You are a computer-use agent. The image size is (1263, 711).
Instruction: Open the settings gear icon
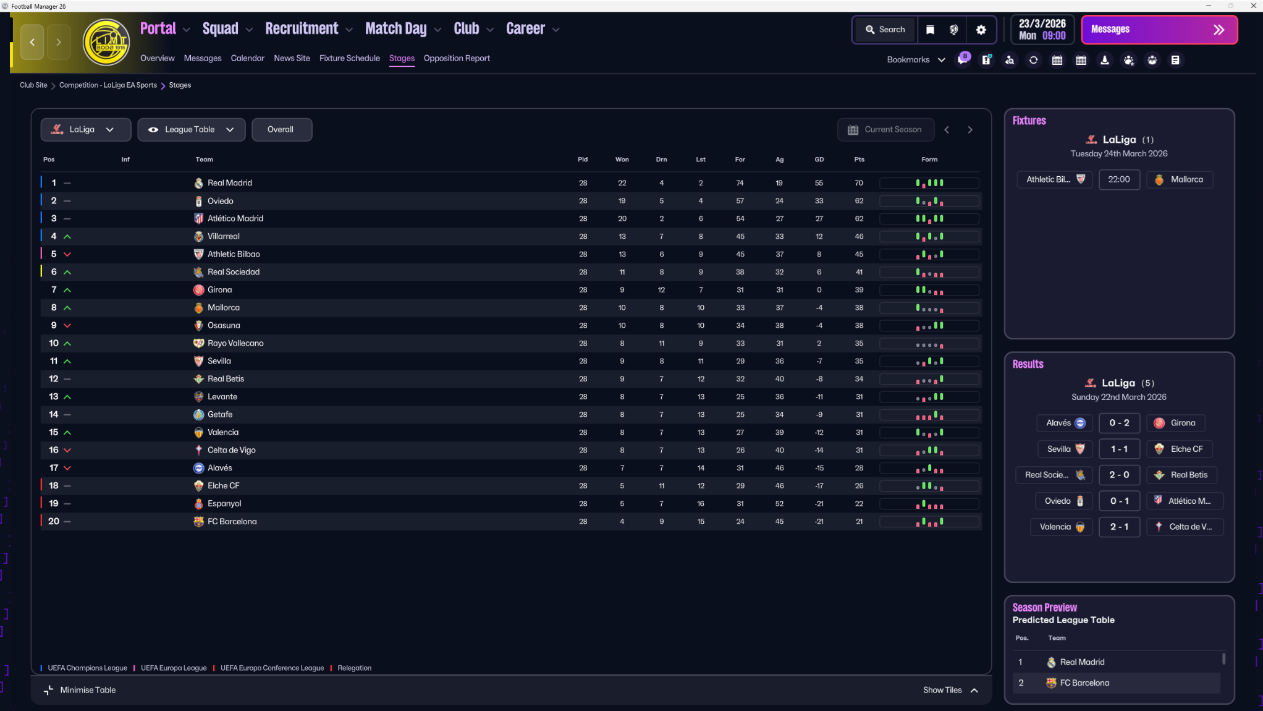[x=981, y=30]
